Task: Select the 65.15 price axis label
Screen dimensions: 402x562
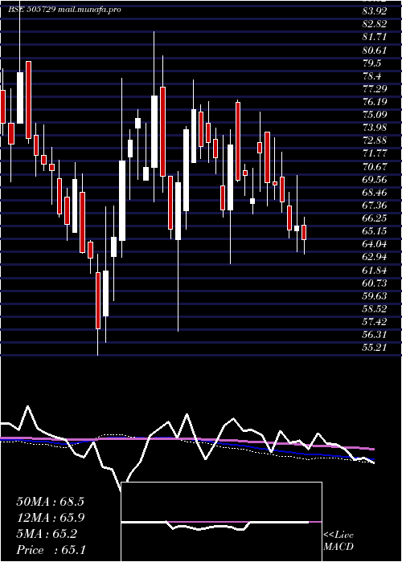Action: 375,231
